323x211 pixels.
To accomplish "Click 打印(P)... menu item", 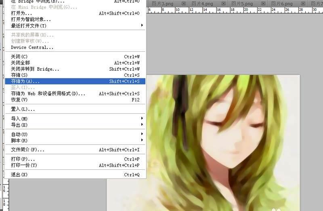I will (75, 159).
